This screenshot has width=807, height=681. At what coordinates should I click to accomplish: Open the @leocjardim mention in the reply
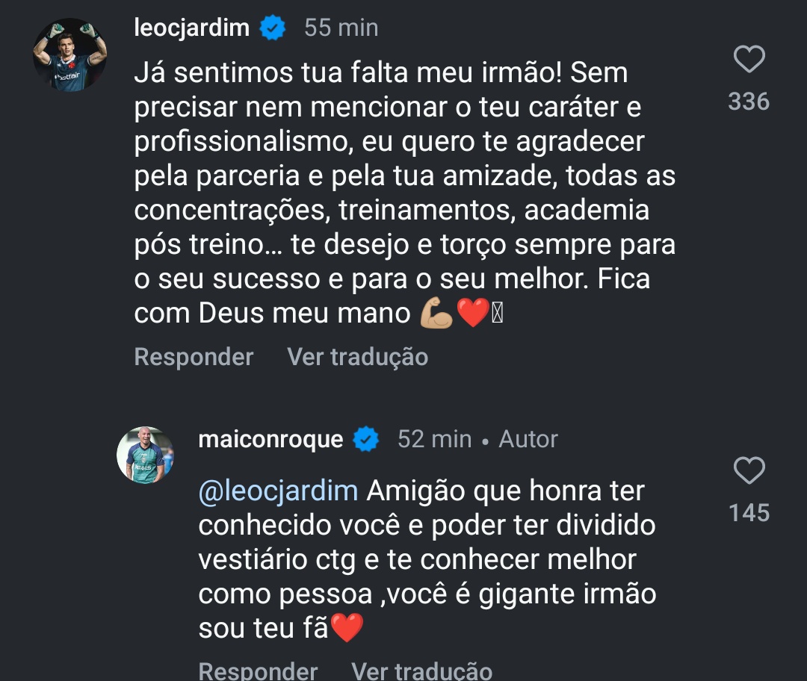[x=279, y=491]
